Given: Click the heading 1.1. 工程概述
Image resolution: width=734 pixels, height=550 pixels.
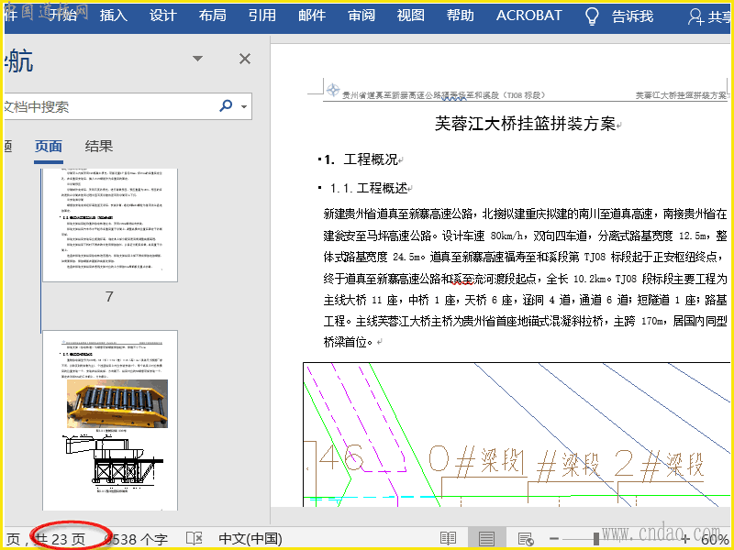Looking at the screenshot, I should point(369,188).
